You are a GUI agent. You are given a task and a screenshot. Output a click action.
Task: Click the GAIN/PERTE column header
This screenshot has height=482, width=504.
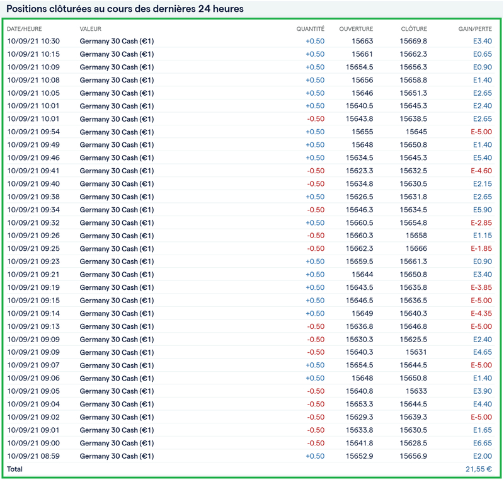[475, 29]
